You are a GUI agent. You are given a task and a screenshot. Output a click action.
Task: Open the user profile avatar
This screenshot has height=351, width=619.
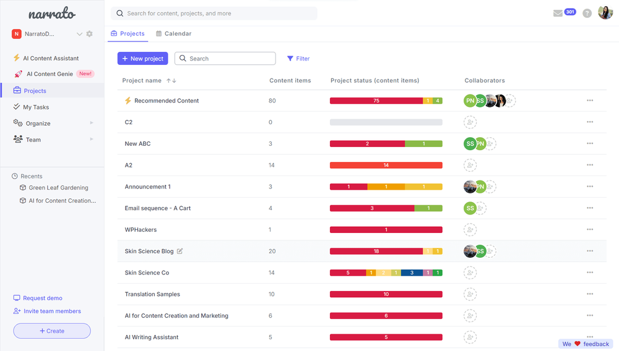[x=605, y=12]
